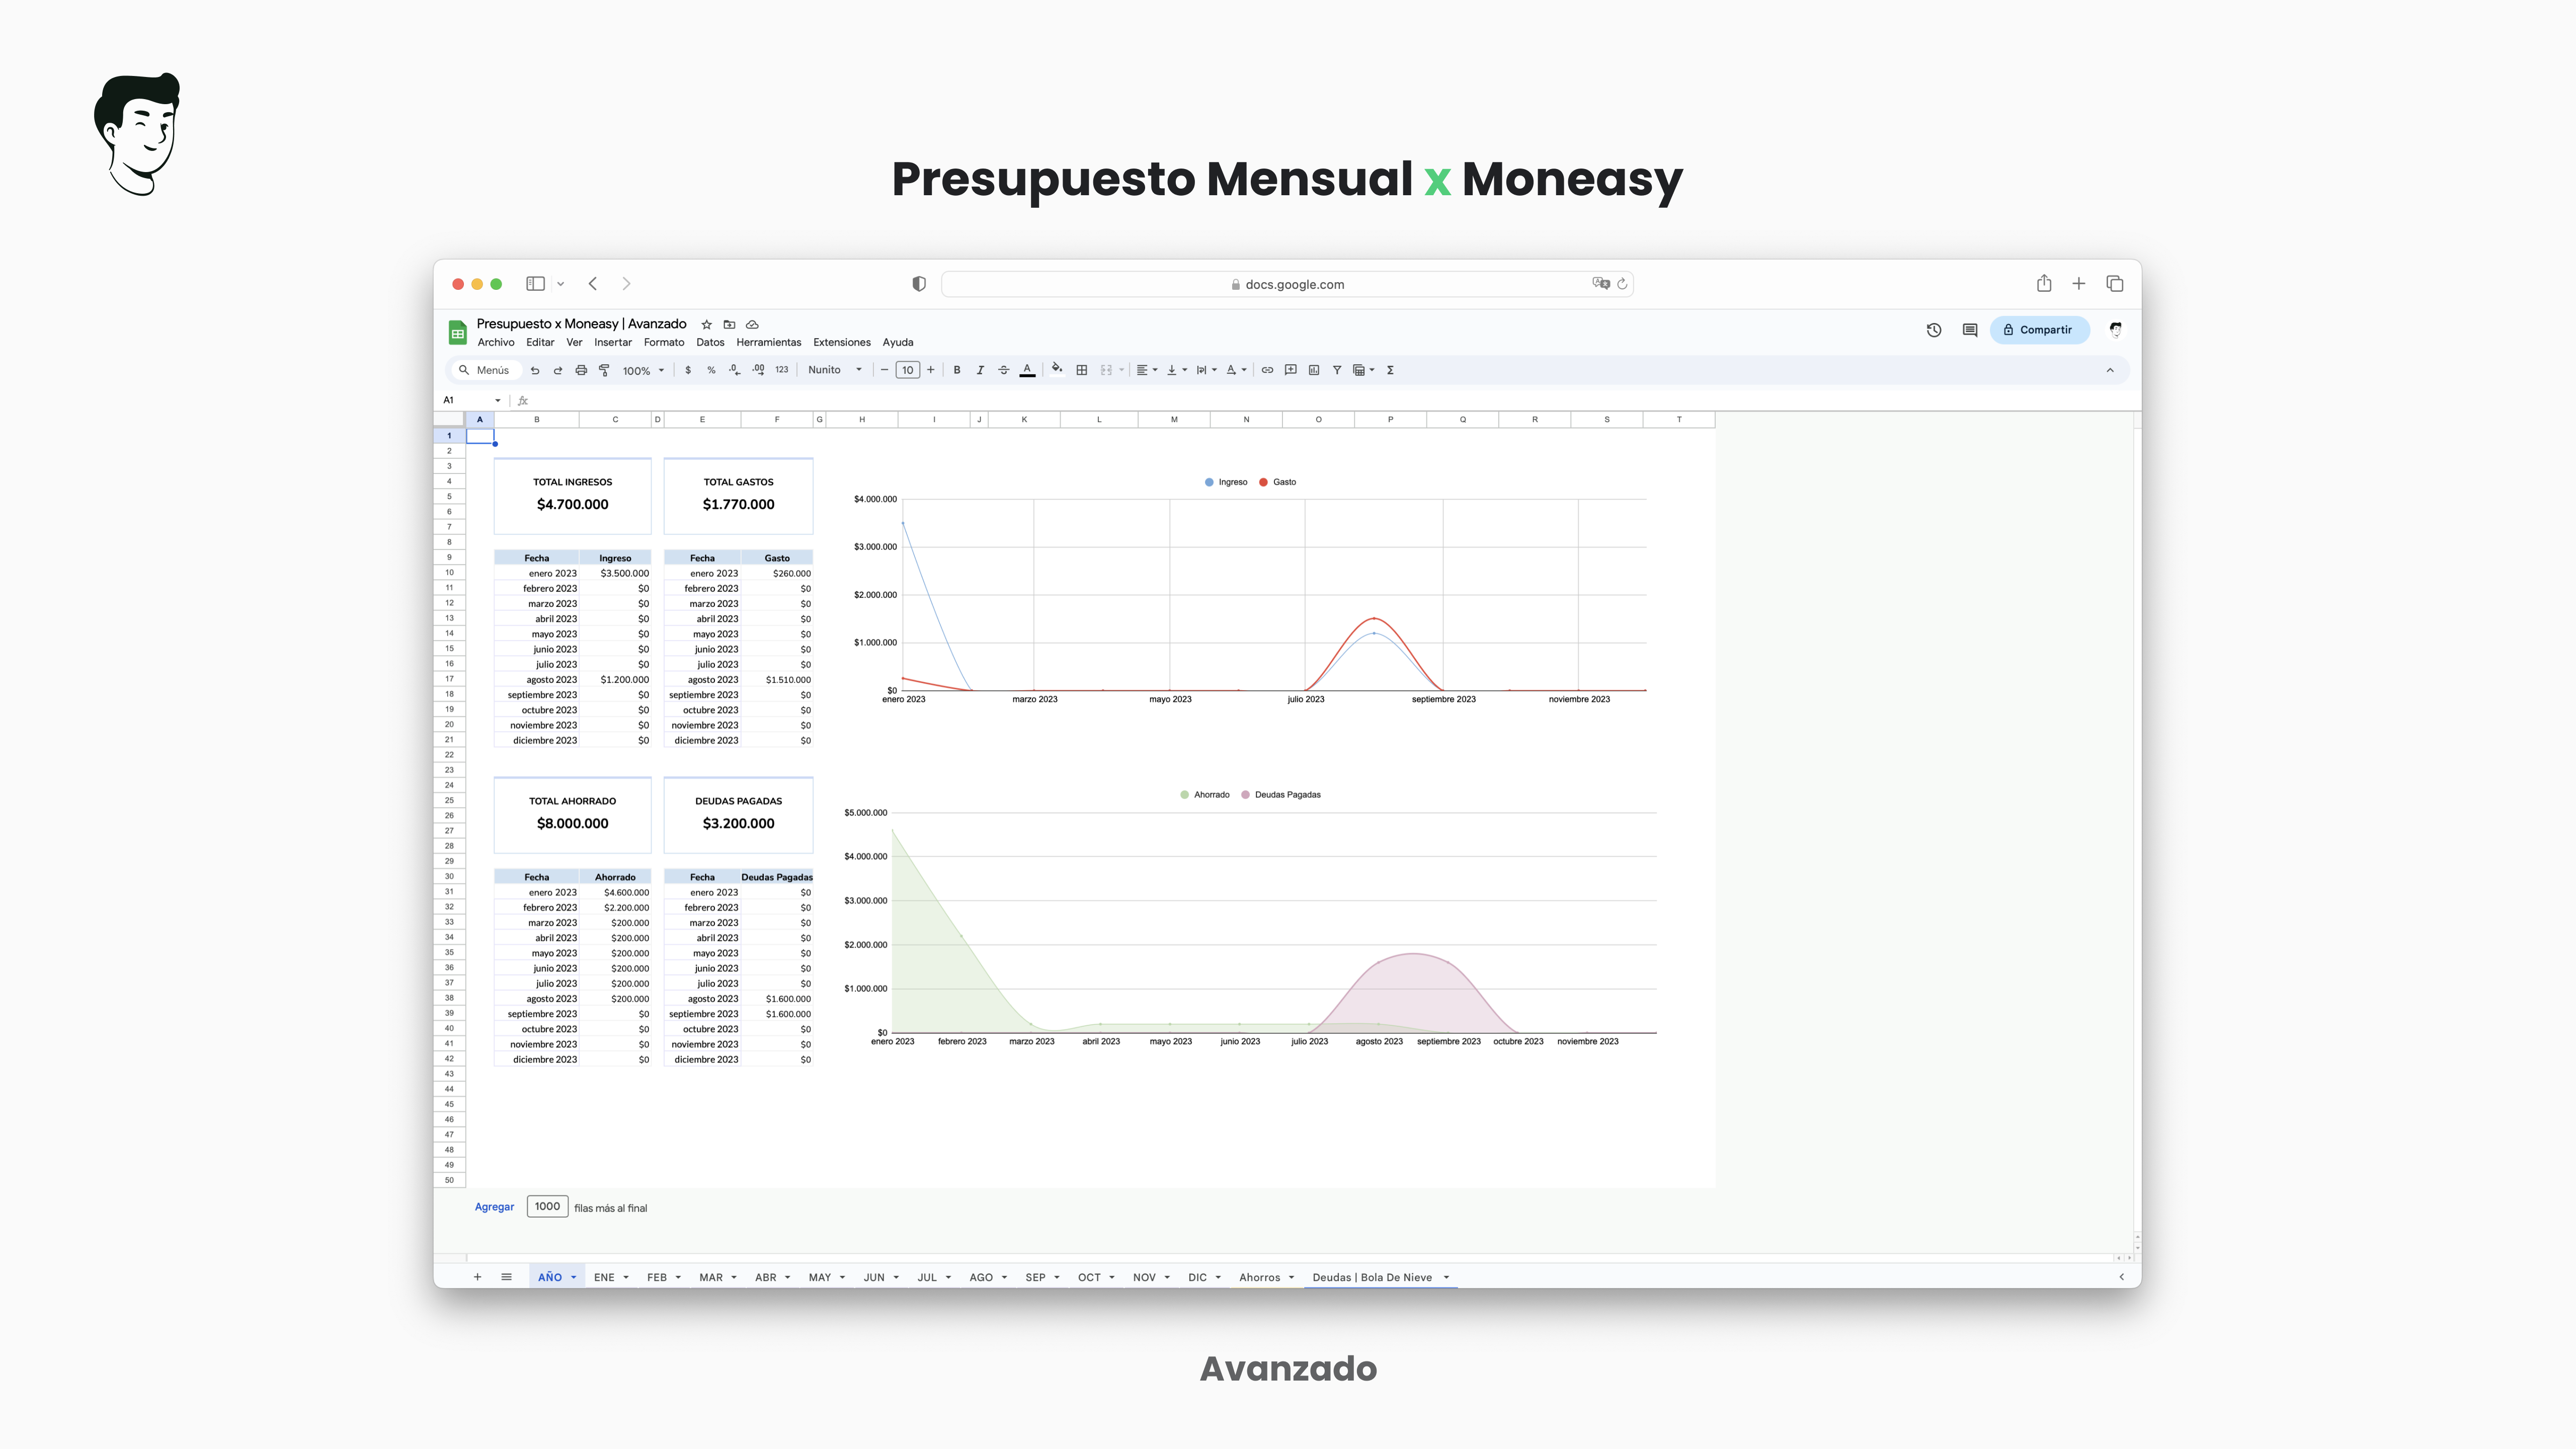Decrease font size with minus button
Viewport: 2576px width, 1449px height.
tap(884, 370)
